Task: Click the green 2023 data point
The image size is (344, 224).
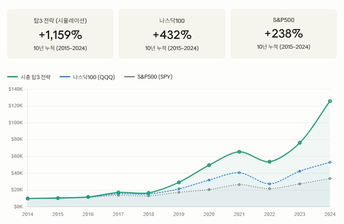Action: pyautogui.click(x=300, y=143)
